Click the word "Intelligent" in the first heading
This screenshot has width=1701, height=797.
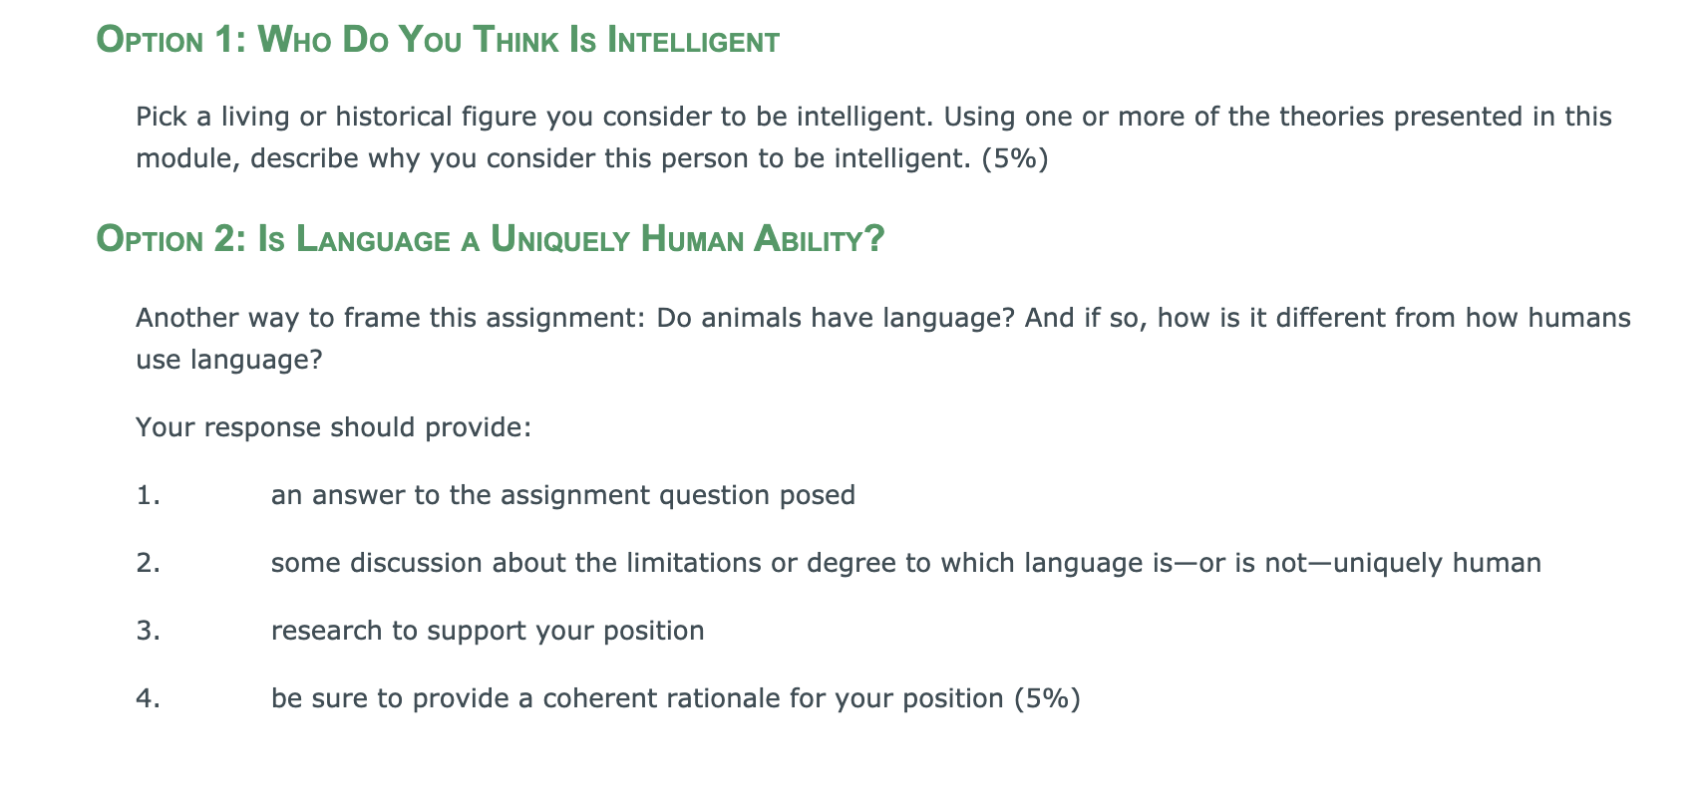pos(693,40)
